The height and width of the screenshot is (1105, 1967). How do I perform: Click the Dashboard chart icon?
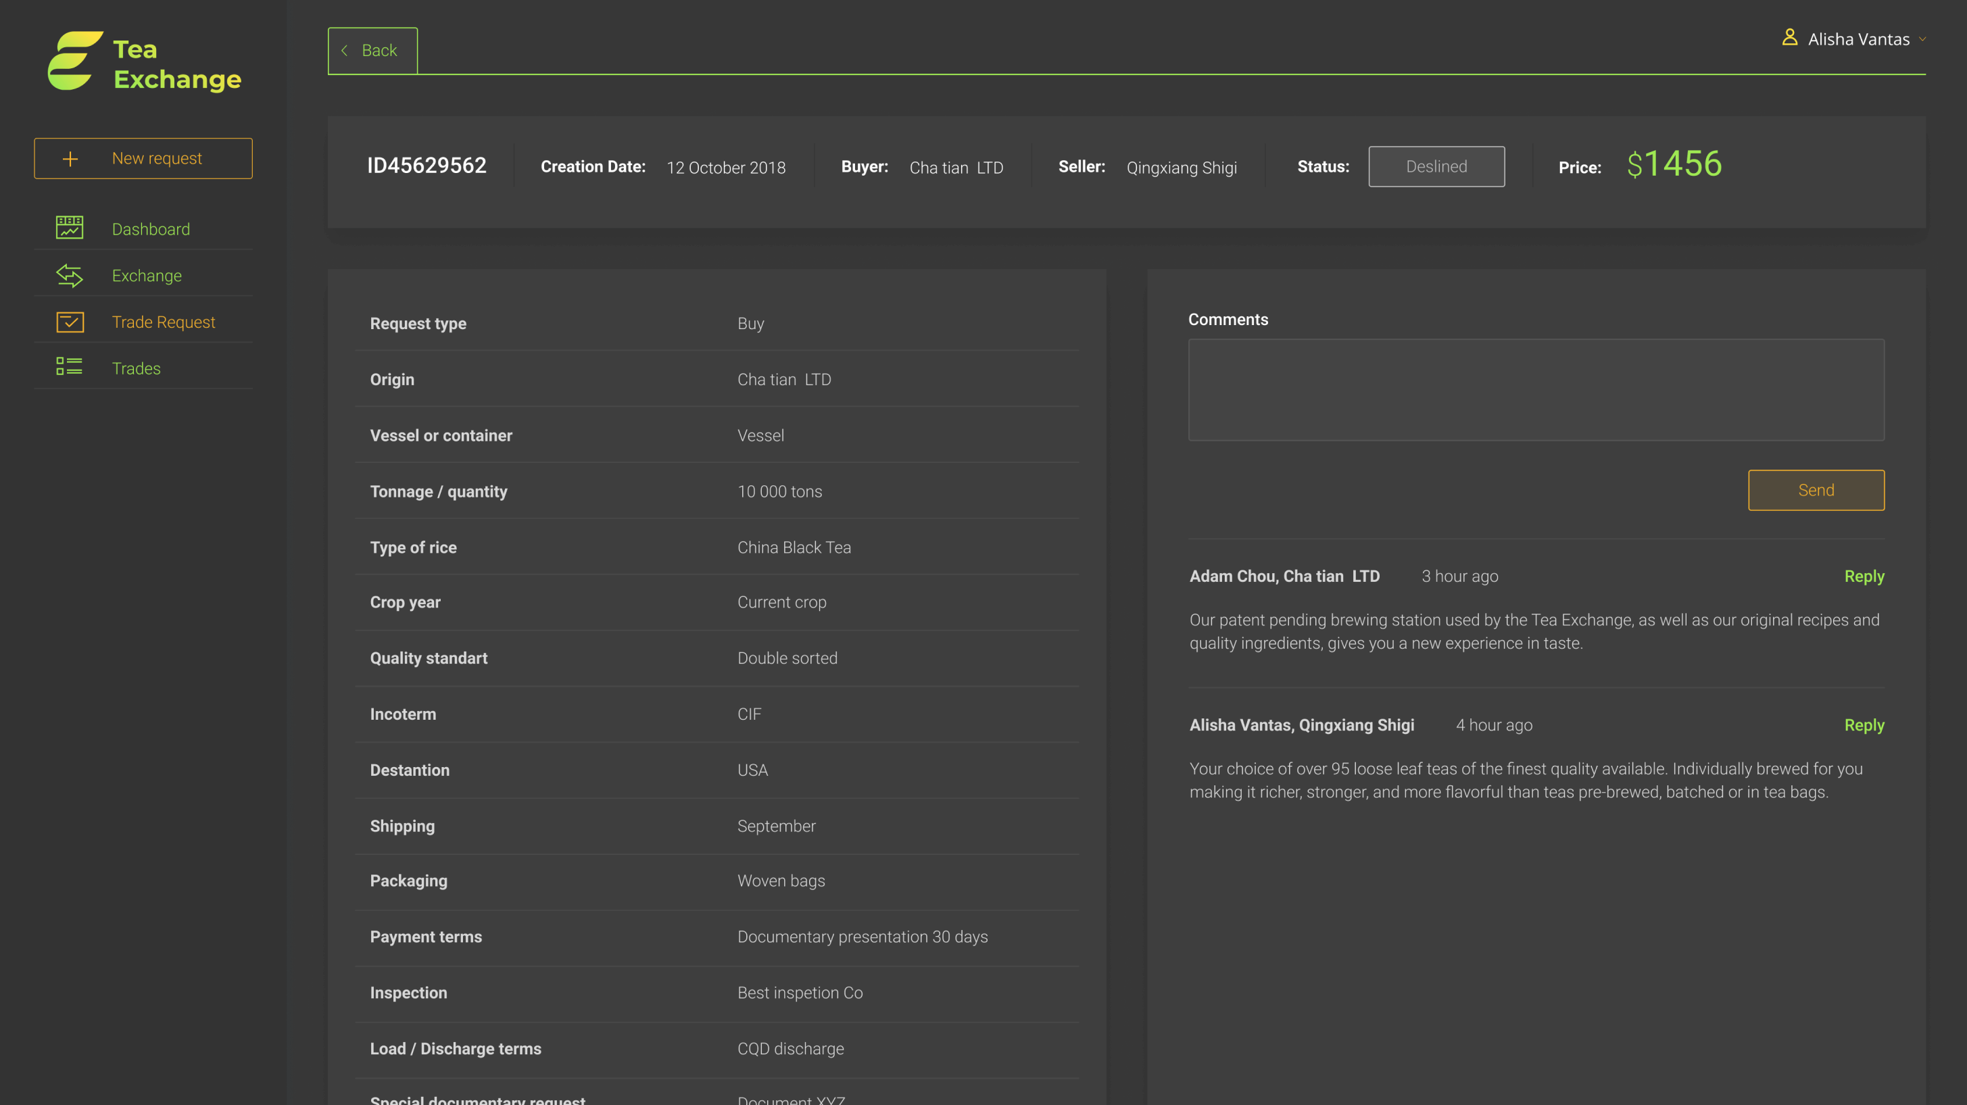[70, 228]
